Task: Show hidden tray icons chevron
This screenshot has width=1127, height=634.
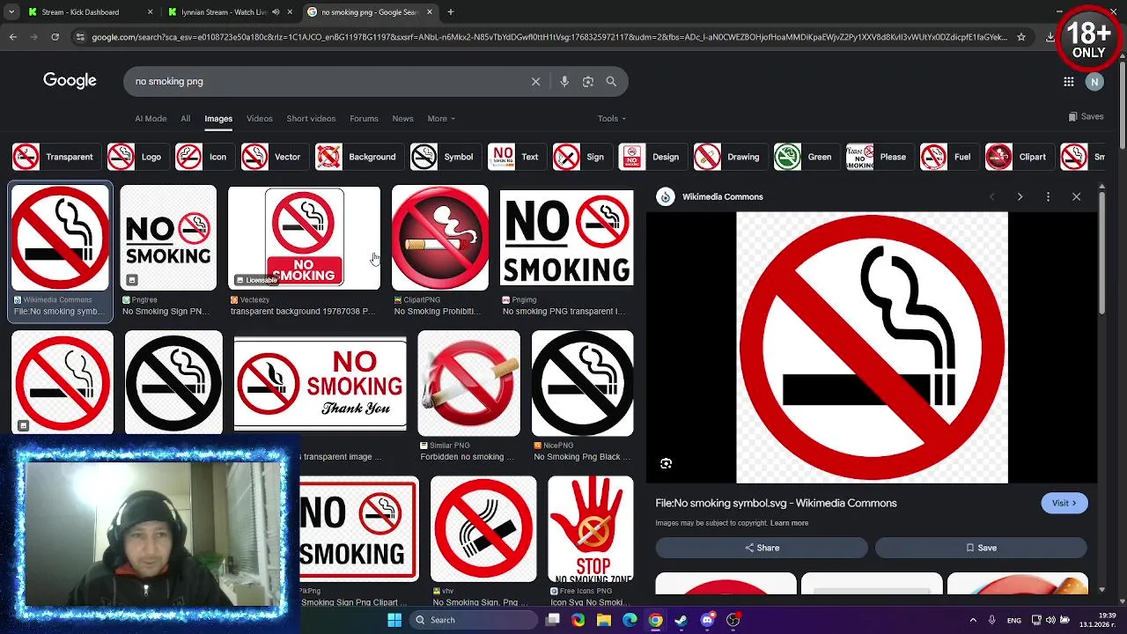Action: click(x=973, y=620)
